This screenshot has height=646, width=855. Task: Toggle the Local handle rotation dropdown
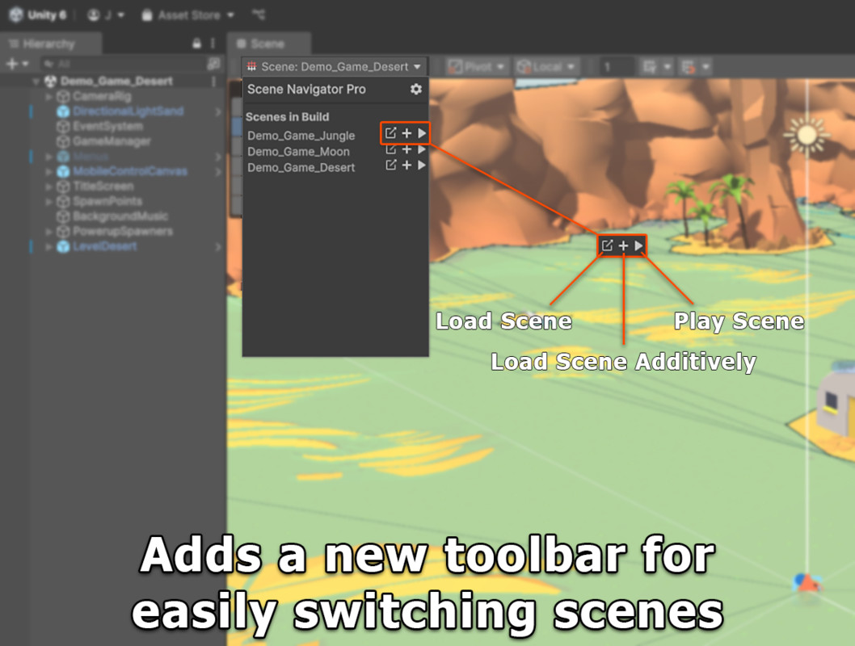(545, 67)
